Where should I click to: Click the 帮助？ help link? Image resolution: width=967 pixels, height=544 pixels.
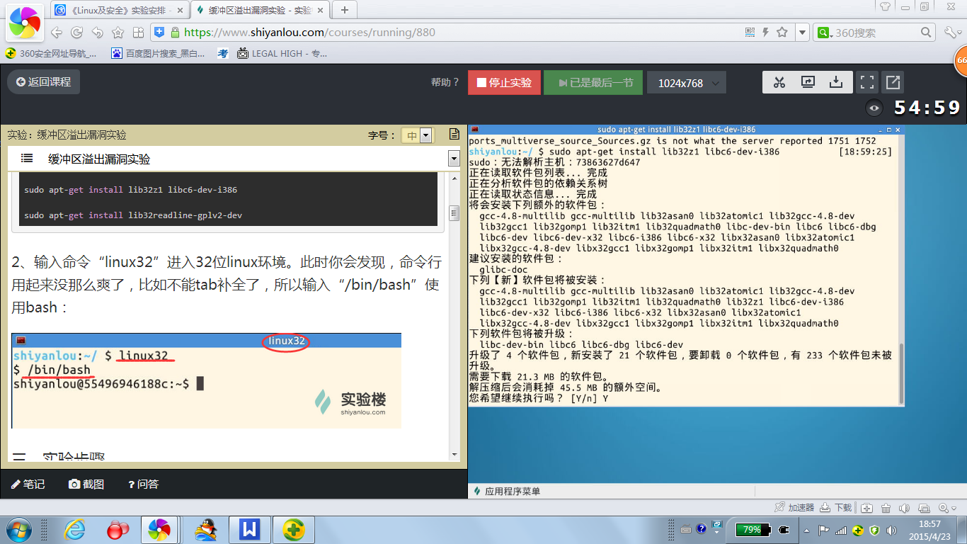(x=445, y=82)
